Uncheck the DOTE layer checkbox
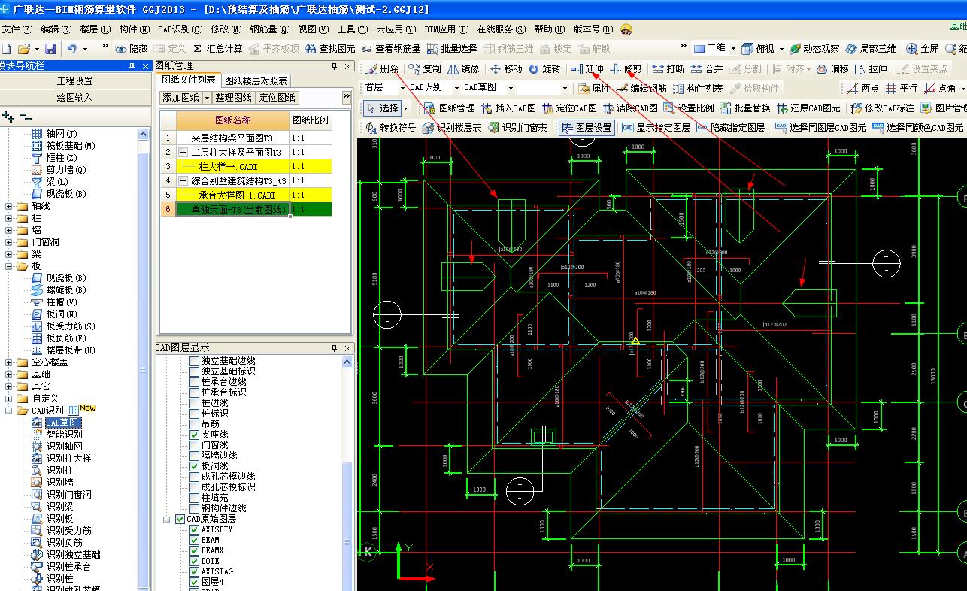 195,561
